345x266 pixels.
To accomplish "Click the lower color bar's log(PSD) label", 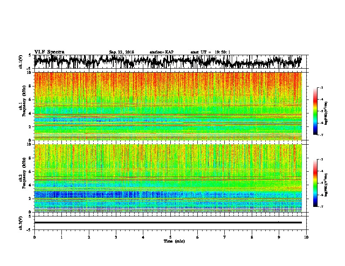I will (326, 185).
